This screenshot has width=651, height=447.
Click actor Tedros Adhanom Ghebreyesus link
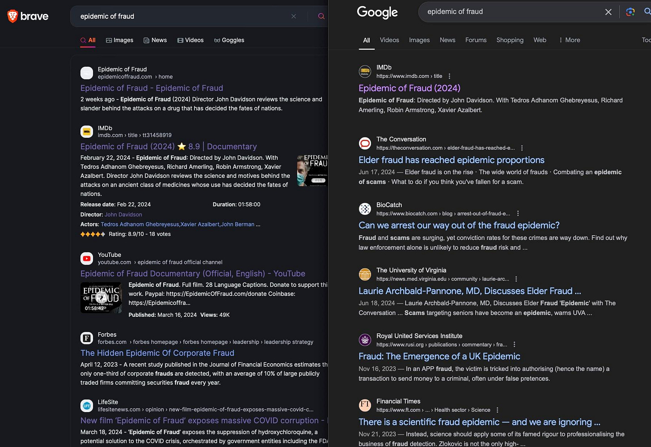(140, 225)
